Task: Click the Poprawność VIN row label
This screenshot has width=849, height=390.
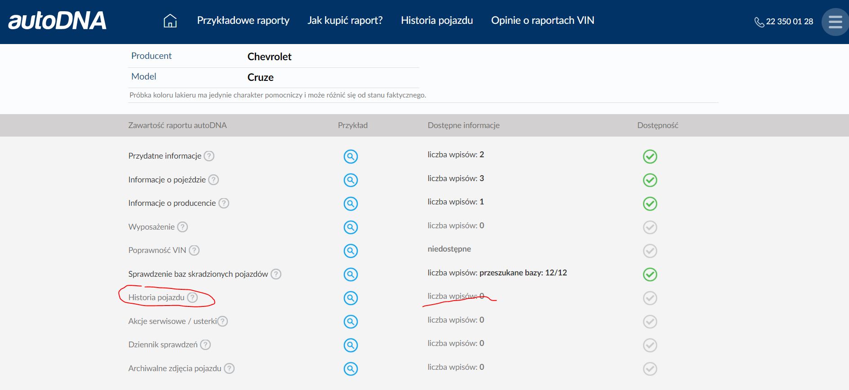Action: tap(157, 250)
